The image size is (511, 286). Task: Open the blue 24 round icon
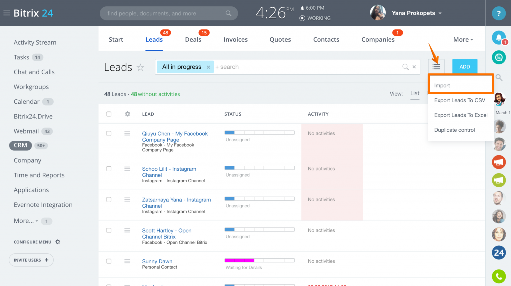[x=499, y=253]
